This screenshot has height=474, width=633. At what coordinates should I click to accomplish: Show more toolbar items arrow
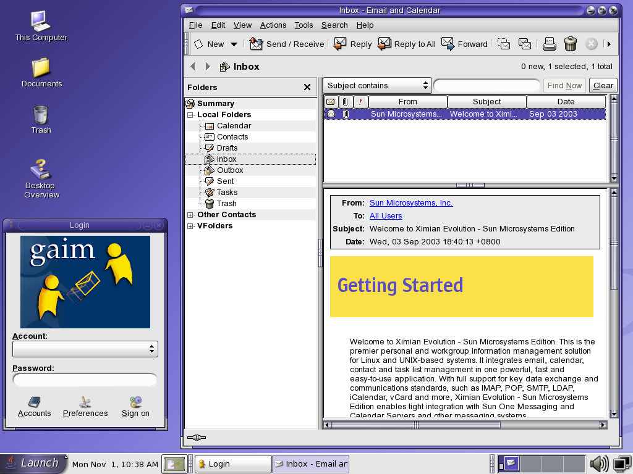click(609, 44)
